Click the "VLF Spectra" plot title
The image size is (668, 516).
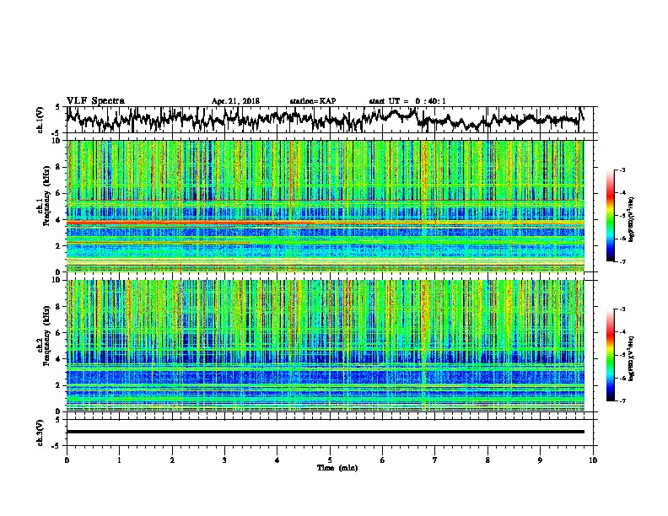tap(95, 100)
